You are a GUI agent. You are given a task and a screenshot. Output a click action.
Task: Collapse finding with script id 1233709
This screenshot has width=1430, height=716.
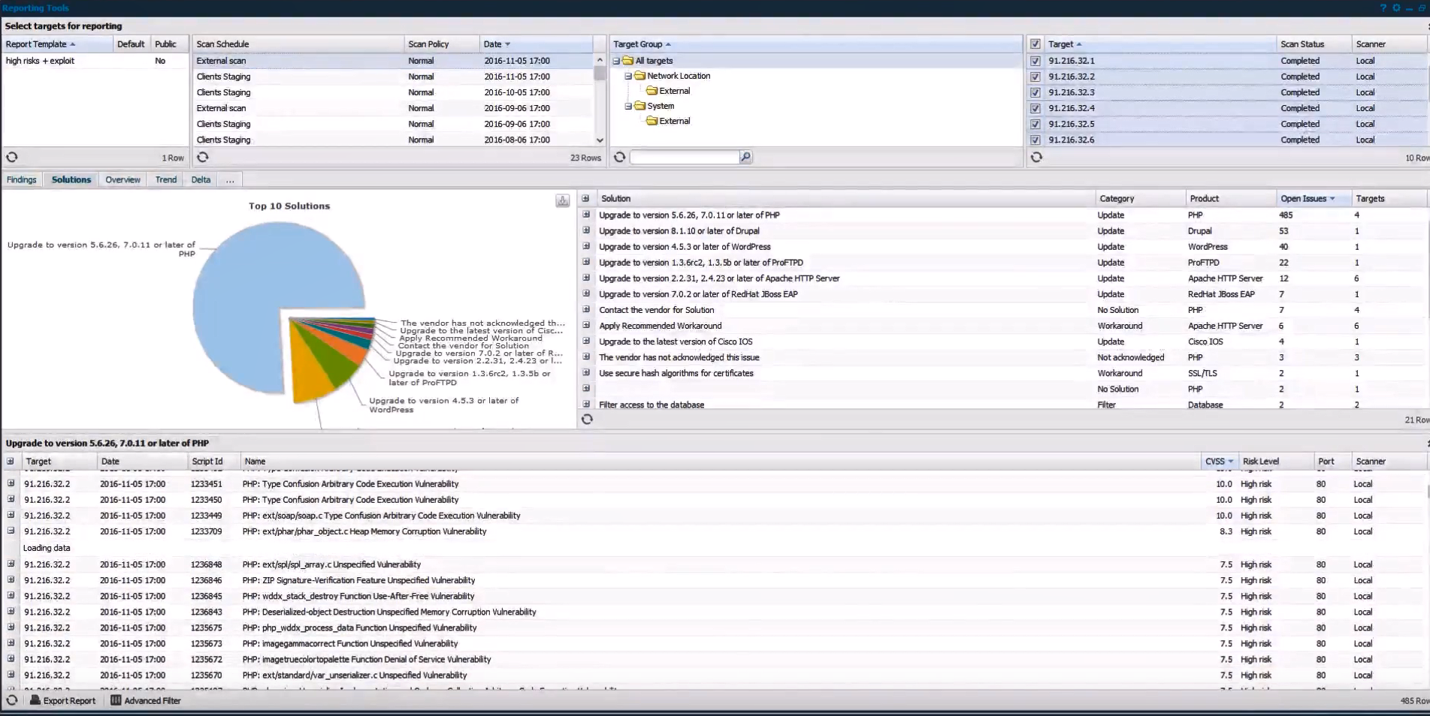click(x=11, y=531)
